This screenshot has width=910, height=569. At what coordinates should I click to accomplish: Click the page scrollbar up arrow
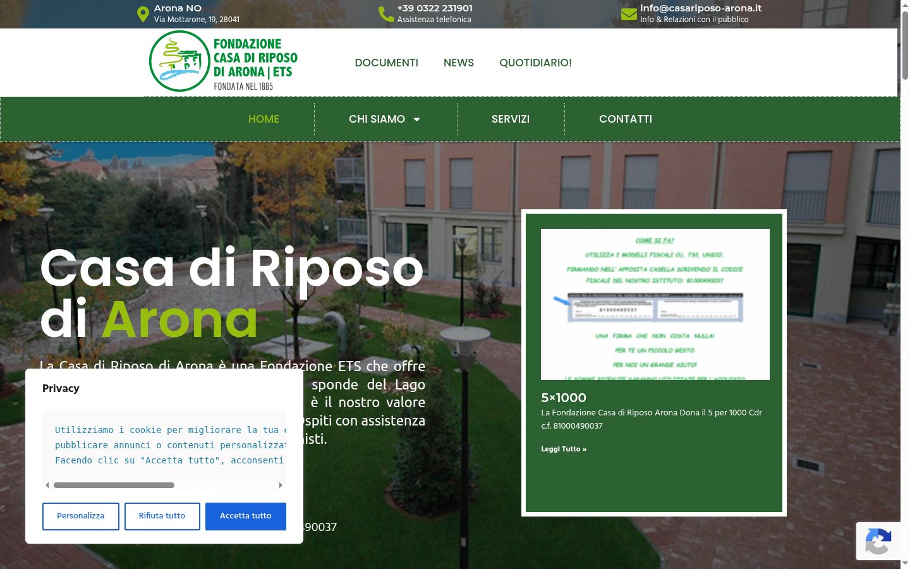click(905, 5)
